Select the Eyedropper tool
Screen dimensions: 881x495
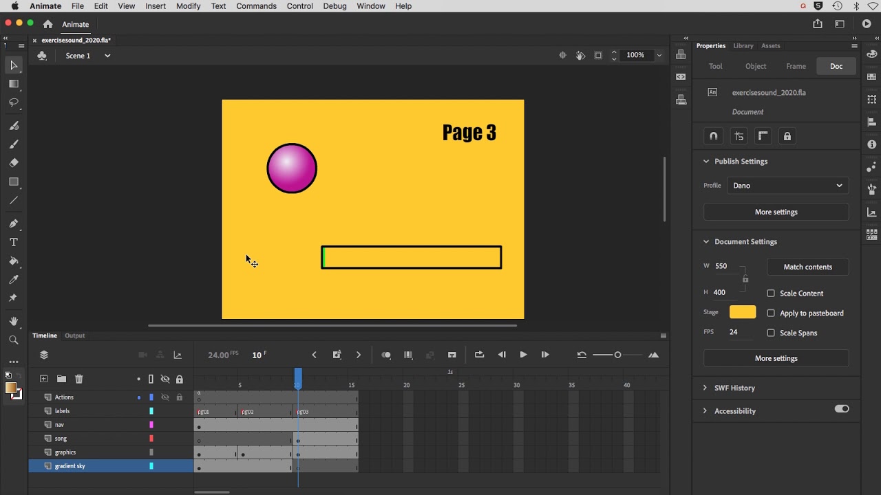pyautogui.click(x=14, y=279)
